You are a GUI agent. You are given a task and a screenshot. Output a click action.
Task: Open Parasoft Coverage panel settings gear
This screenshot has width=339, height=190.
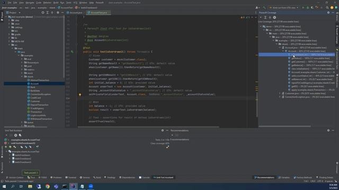click(x=328, y=13)
